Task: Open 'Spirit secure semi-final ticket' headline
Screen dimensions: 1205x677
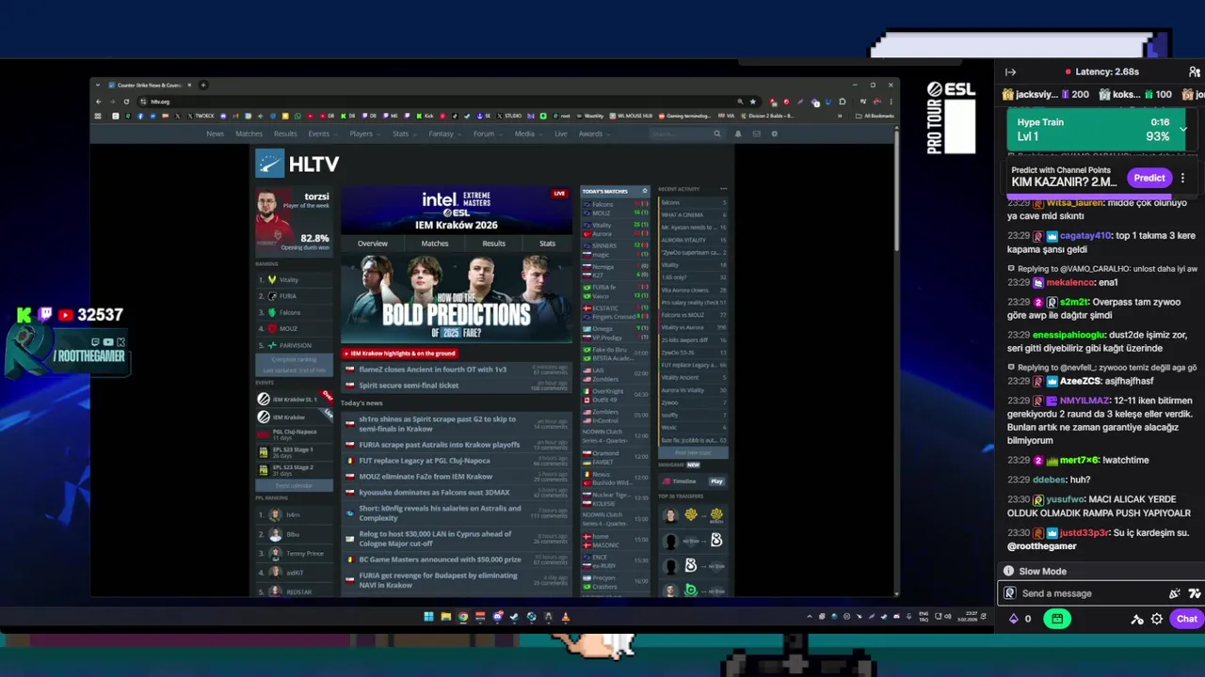Action: tap(409, 386)
